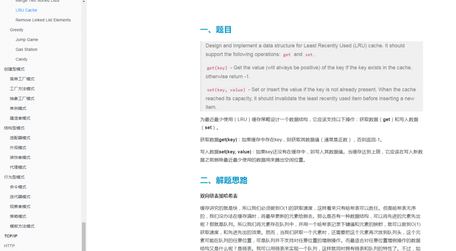The height and width of the screenshot is (251, 456).
Task: Open the 抽象工厂模式 page
Action: tap(22, 99)
